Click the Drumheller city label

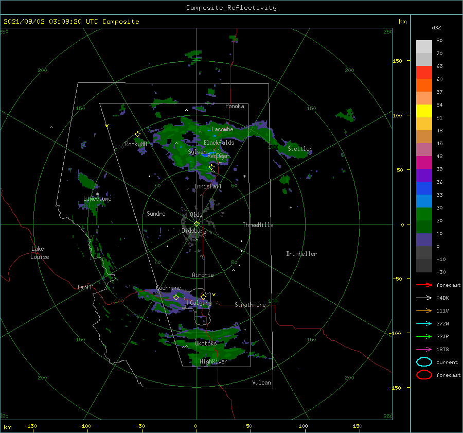[301, 254]
